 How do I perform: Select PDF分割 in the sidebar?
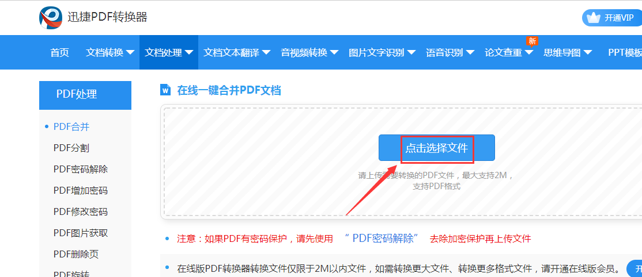(x=71, y=148)
